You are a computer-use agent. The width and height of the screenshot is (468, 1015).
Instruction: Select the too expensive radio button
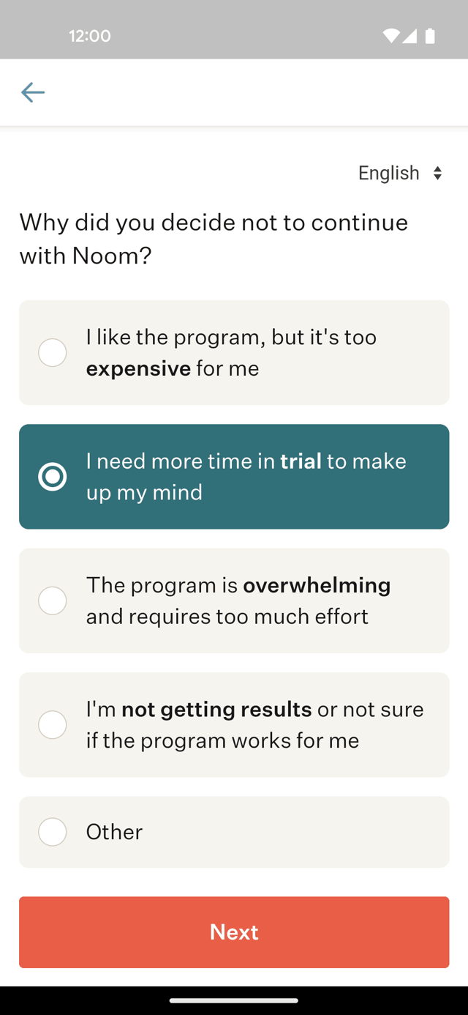pos(53,352)
